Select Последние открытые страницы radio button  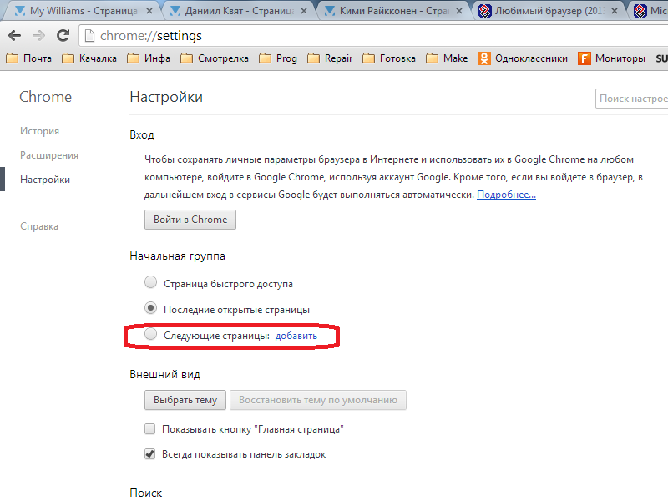[x=150, y=308]
